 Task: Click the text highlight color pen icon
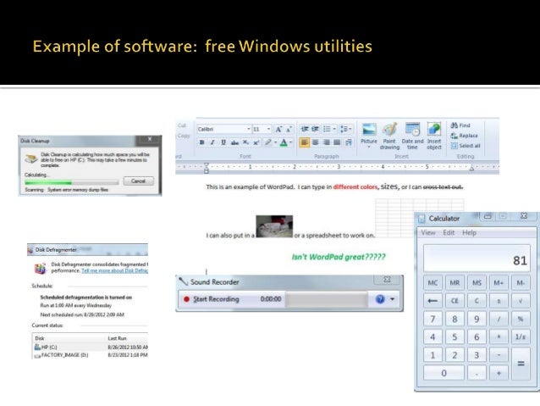tap(268, 142)
